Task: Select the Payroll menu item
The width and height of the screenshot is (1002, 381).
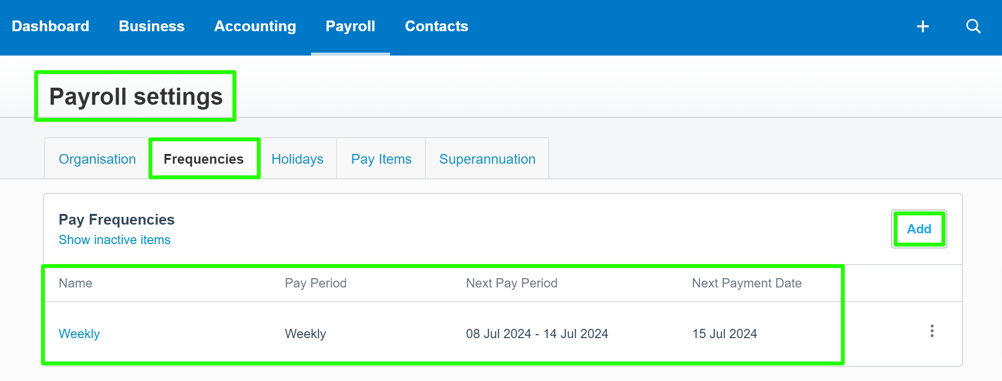Action: 350,26
